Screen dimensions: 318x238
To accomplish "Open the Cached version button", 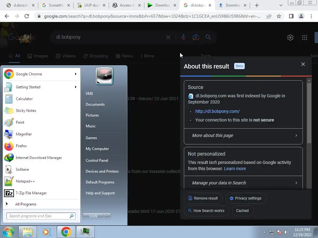I will point(242,211).
